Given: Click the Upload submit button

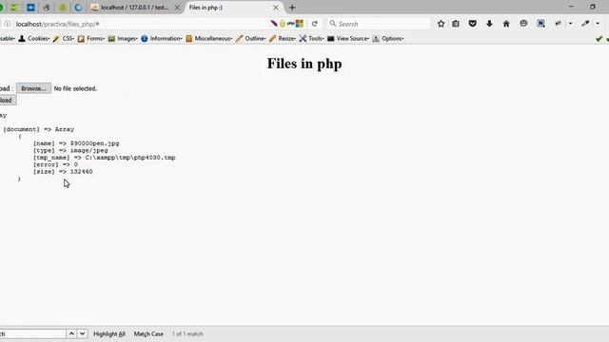Looking at the screenshot, I should pyautogui.click(x=8, y=100).
